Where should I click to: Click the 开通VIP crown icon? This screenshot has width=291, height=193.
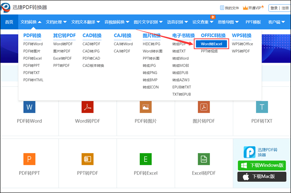coord(245,8)
